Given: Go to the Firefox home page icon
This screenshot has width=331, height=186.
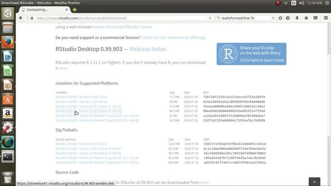Looking at the screenshot, I should click(x=306, y=18).
